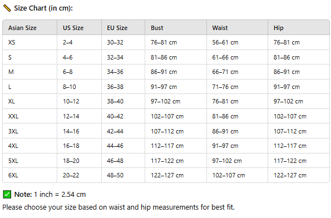Image resolution: width=331 pixels, height=218 pixels.
Task: Click the note text 1 inch = 2.54 cm
Action: point(60,194)
